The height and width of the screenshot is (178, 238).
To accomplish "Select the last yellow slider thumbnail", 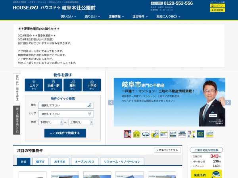I will [209, 134].
